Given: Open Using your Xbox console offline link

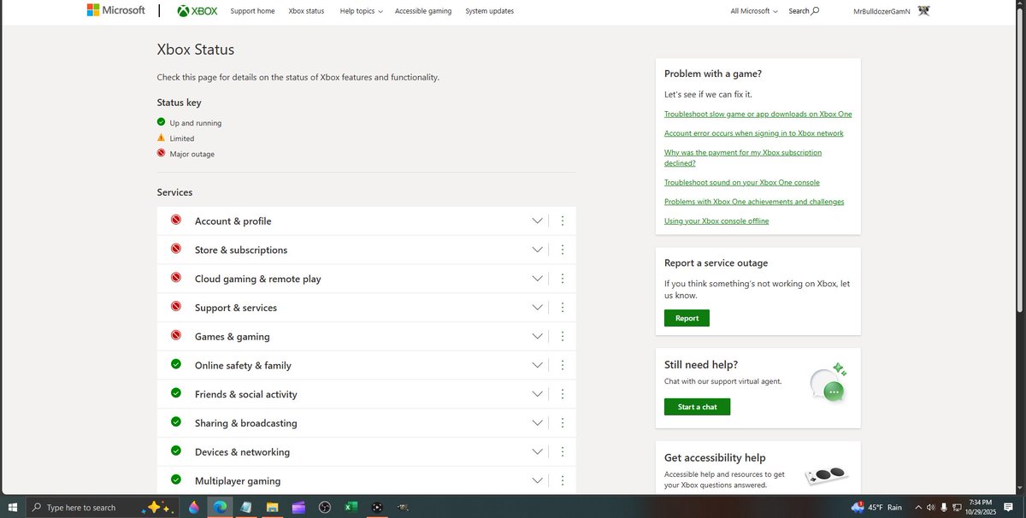Looking at the screenshot, I should tap(716, 221).
